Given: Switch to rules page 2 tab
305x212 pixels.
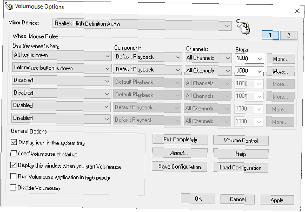Looking at the screenshot, I should [289, 35].
